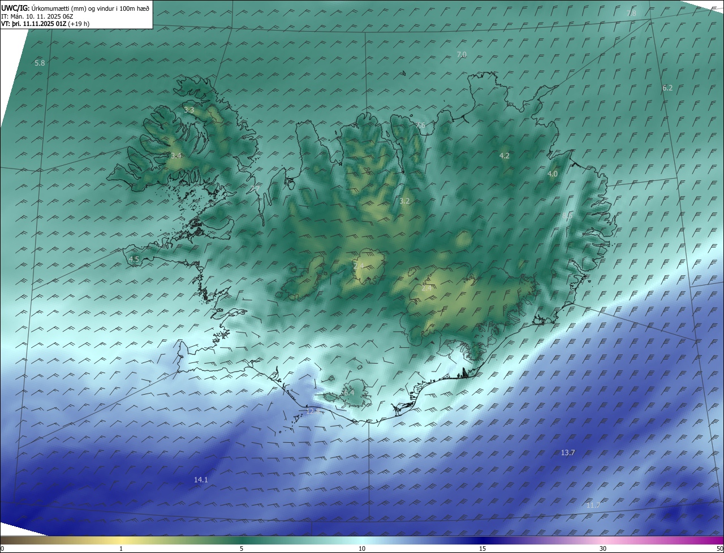Screen dimensions: 724x553
Task: Click the 3.2 value label
Action: pyautogui.click(x=404, y=201)
